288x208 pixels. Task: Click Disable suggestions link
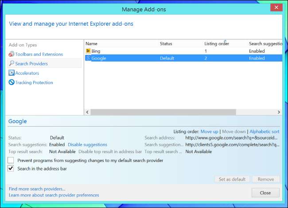click(x=87, y=145)
